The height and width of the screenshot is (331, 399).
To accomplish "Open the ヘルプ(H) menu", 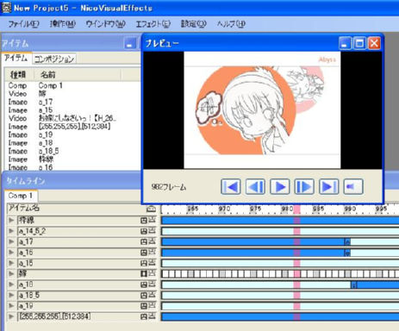I will pos(231,24).
